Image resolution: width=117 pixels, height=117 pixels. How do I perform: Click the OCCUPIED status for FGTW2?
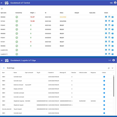[x=63, y=21]
